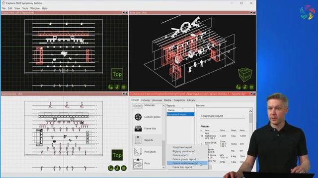Viewport: 318px width, 178px height.
Task: Click the design category list scrollbar thumb
Action: click(x=163, y=153)
